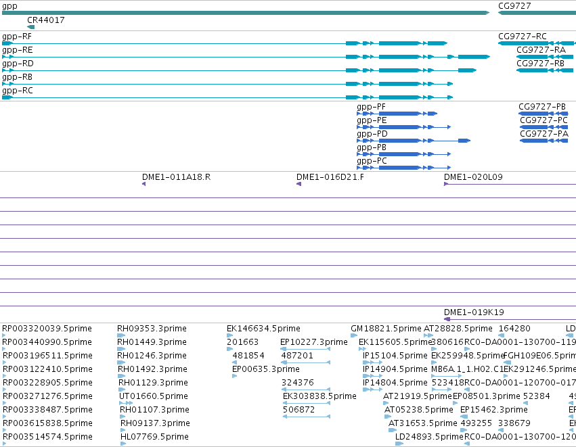This screenshot has width=576, height=447.
Task: Click the RP003320039.5prime EST label
Action: click(47, 329)
